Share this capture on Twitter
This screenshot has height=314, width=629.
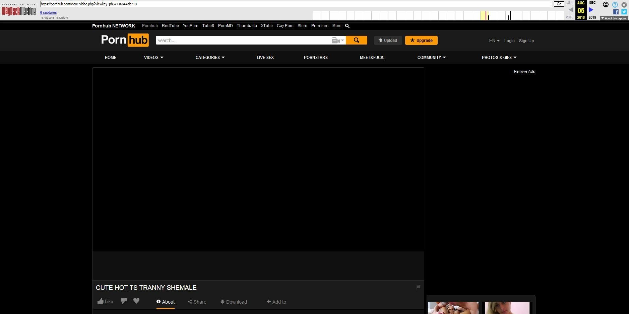[624, 12]
